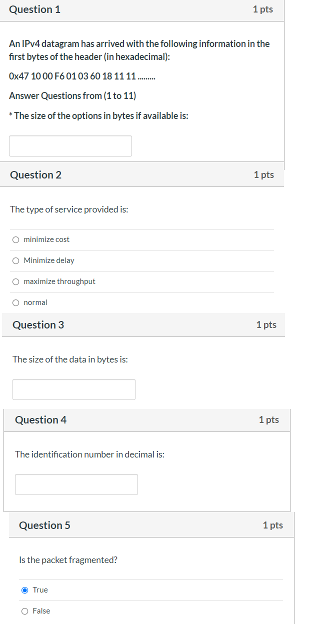The image size is (309, 624).
Task: Click the type of service question text
Action: (69, 209)
